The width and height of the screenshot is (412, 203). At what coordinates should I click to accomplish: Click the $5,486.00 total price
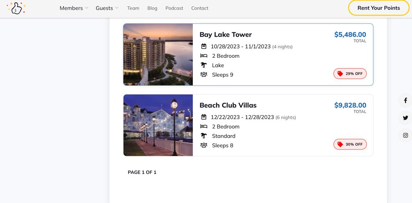click(x=350, y=35)
